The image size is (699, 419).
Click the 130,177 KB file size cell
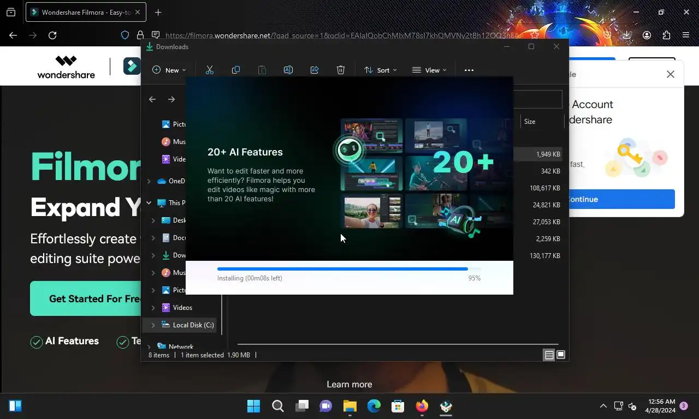point(545,256)
